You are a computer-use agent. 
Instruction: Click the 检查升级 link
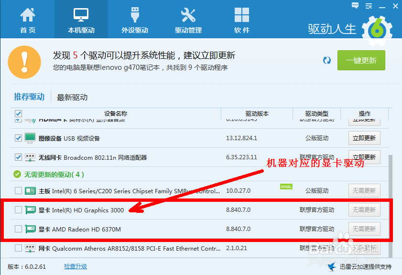coord(76,266)
